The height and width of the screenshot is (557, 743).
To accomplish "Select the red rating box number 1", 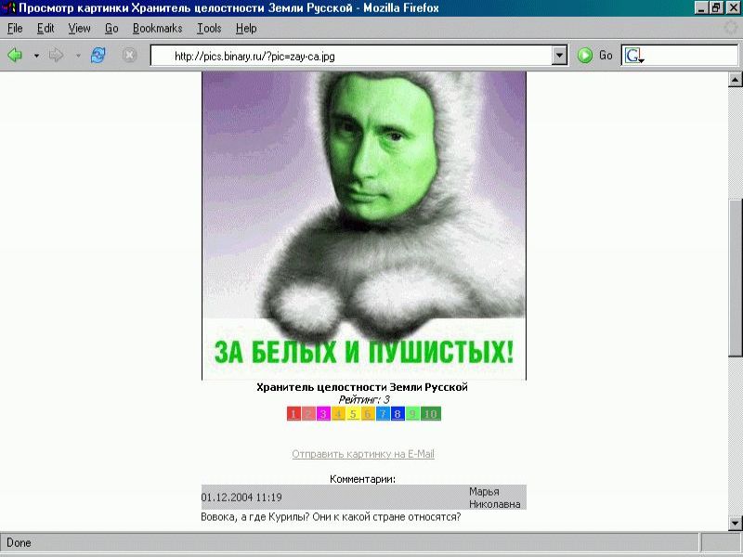I will pos(293,414).
